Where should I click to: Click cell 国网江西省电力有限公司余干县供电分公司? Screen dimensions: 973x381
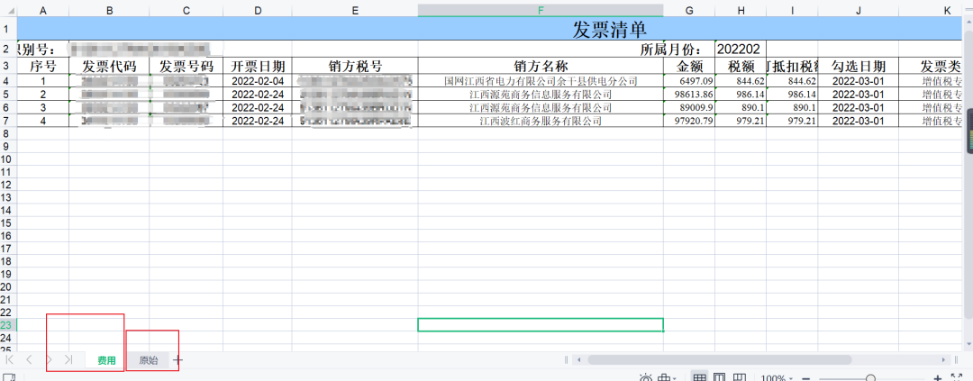(x=541, y=81)
